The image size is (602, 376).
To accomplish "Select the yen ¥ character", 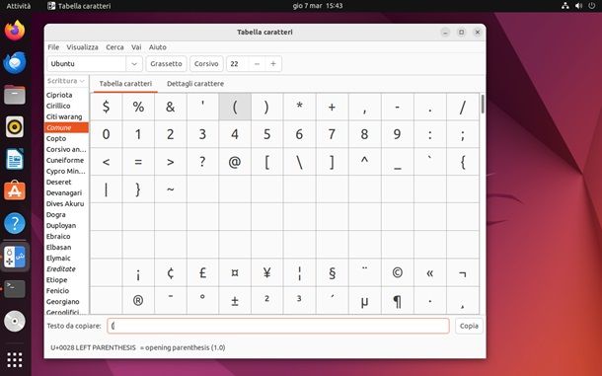I will (x=266, y=272).
